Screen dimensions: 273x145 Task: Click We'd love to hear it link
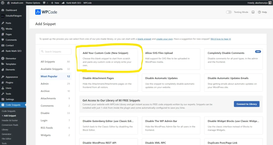click(x=220, y=39)
